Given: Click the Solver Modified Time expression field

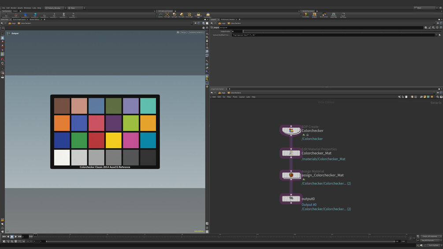Looking at the screenshot, I should tap(333, 35).
